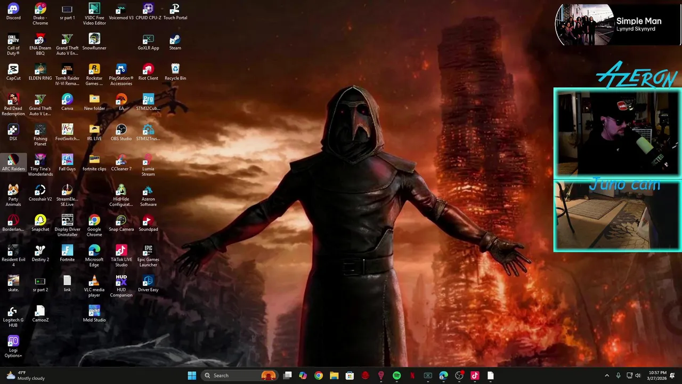Open File Explorer from the taskbar
This screenshot has width=682, height=384.
tap(334, 375)
